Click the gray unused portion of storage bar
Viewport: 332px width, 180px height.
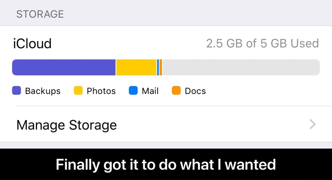[x=241, y=67]
